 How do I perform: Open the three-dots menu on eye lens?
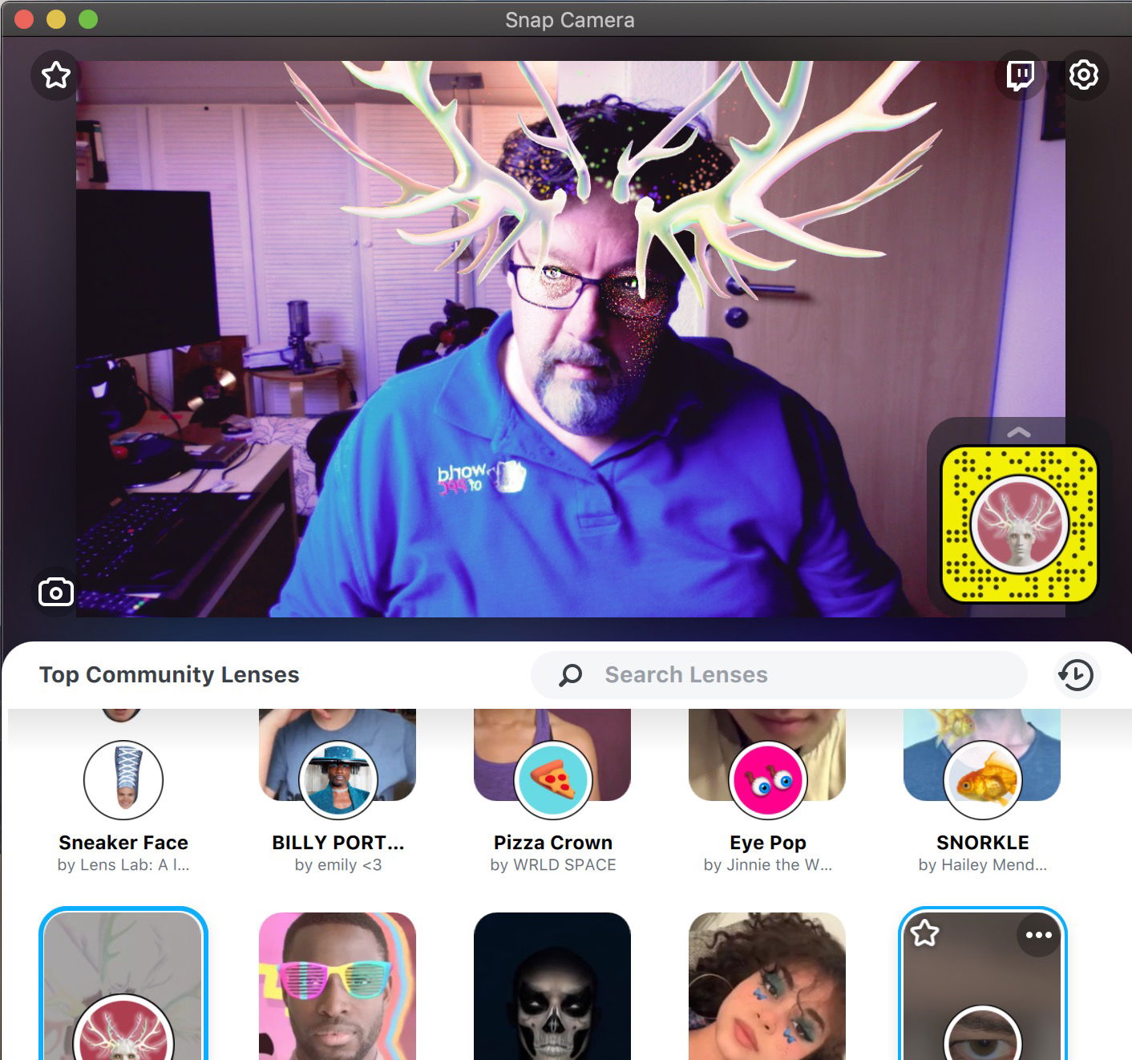(1038, 935)
